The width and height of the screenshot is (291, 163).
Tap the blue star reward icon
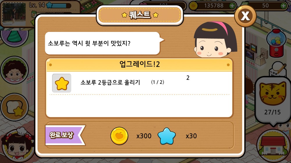[166, 136]
